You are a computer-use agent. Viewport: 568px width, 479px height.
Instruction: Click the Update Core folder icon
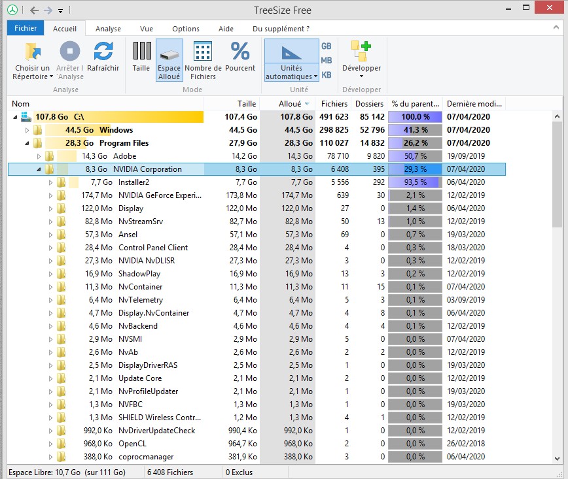[62, 378]
